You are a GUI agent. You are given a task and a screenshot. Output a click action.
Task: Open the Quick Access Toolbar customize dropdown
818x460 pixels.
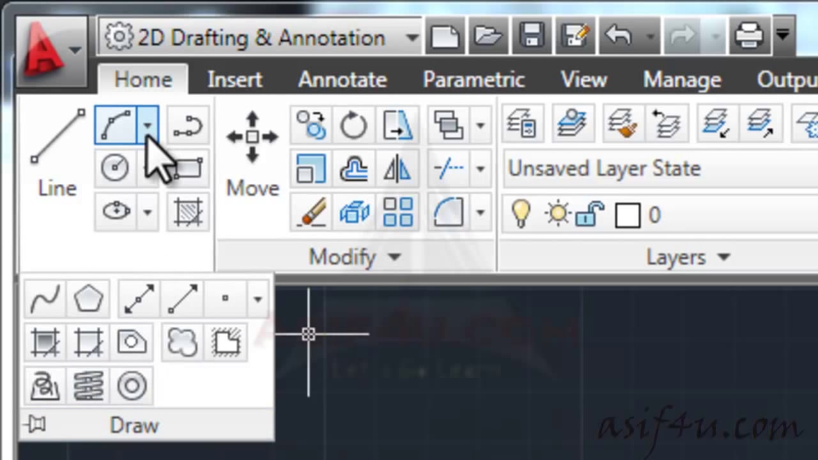click(x=783, y=36)
